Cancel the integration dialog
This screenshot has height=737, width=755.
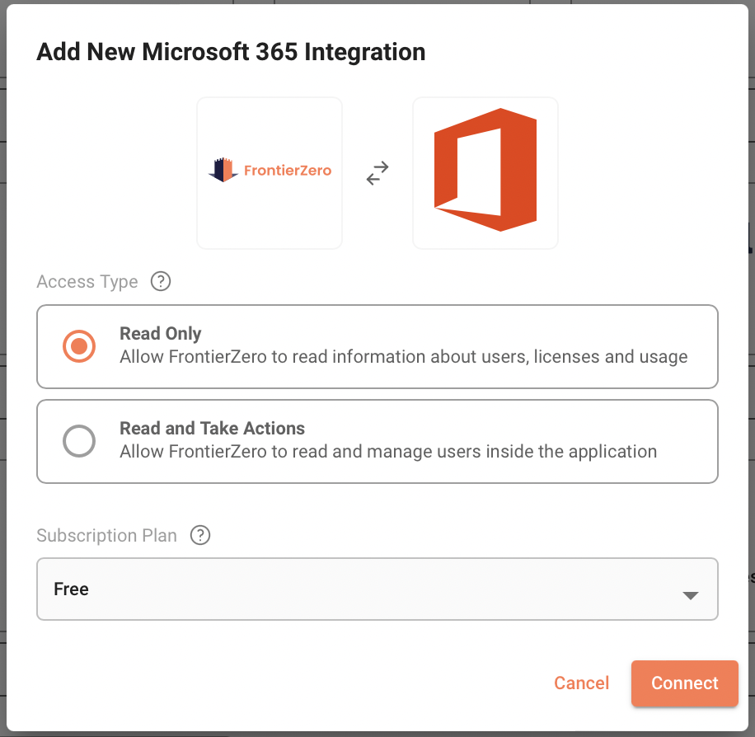coord(581,683)
